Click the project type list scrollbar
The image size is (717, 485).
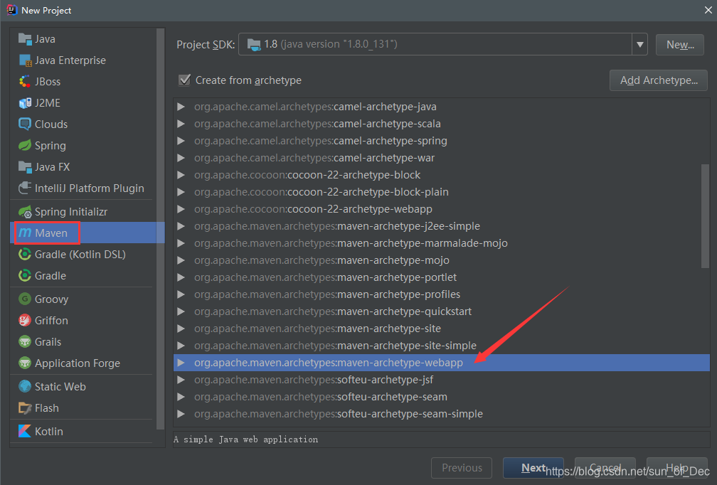[x=160, y=228]
